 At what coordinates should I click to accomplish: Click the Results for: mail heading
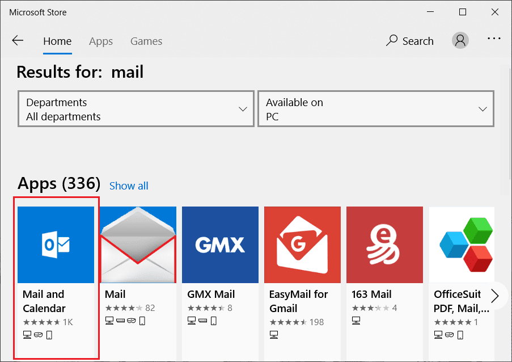pyautogui.click(x=80, y=72)
